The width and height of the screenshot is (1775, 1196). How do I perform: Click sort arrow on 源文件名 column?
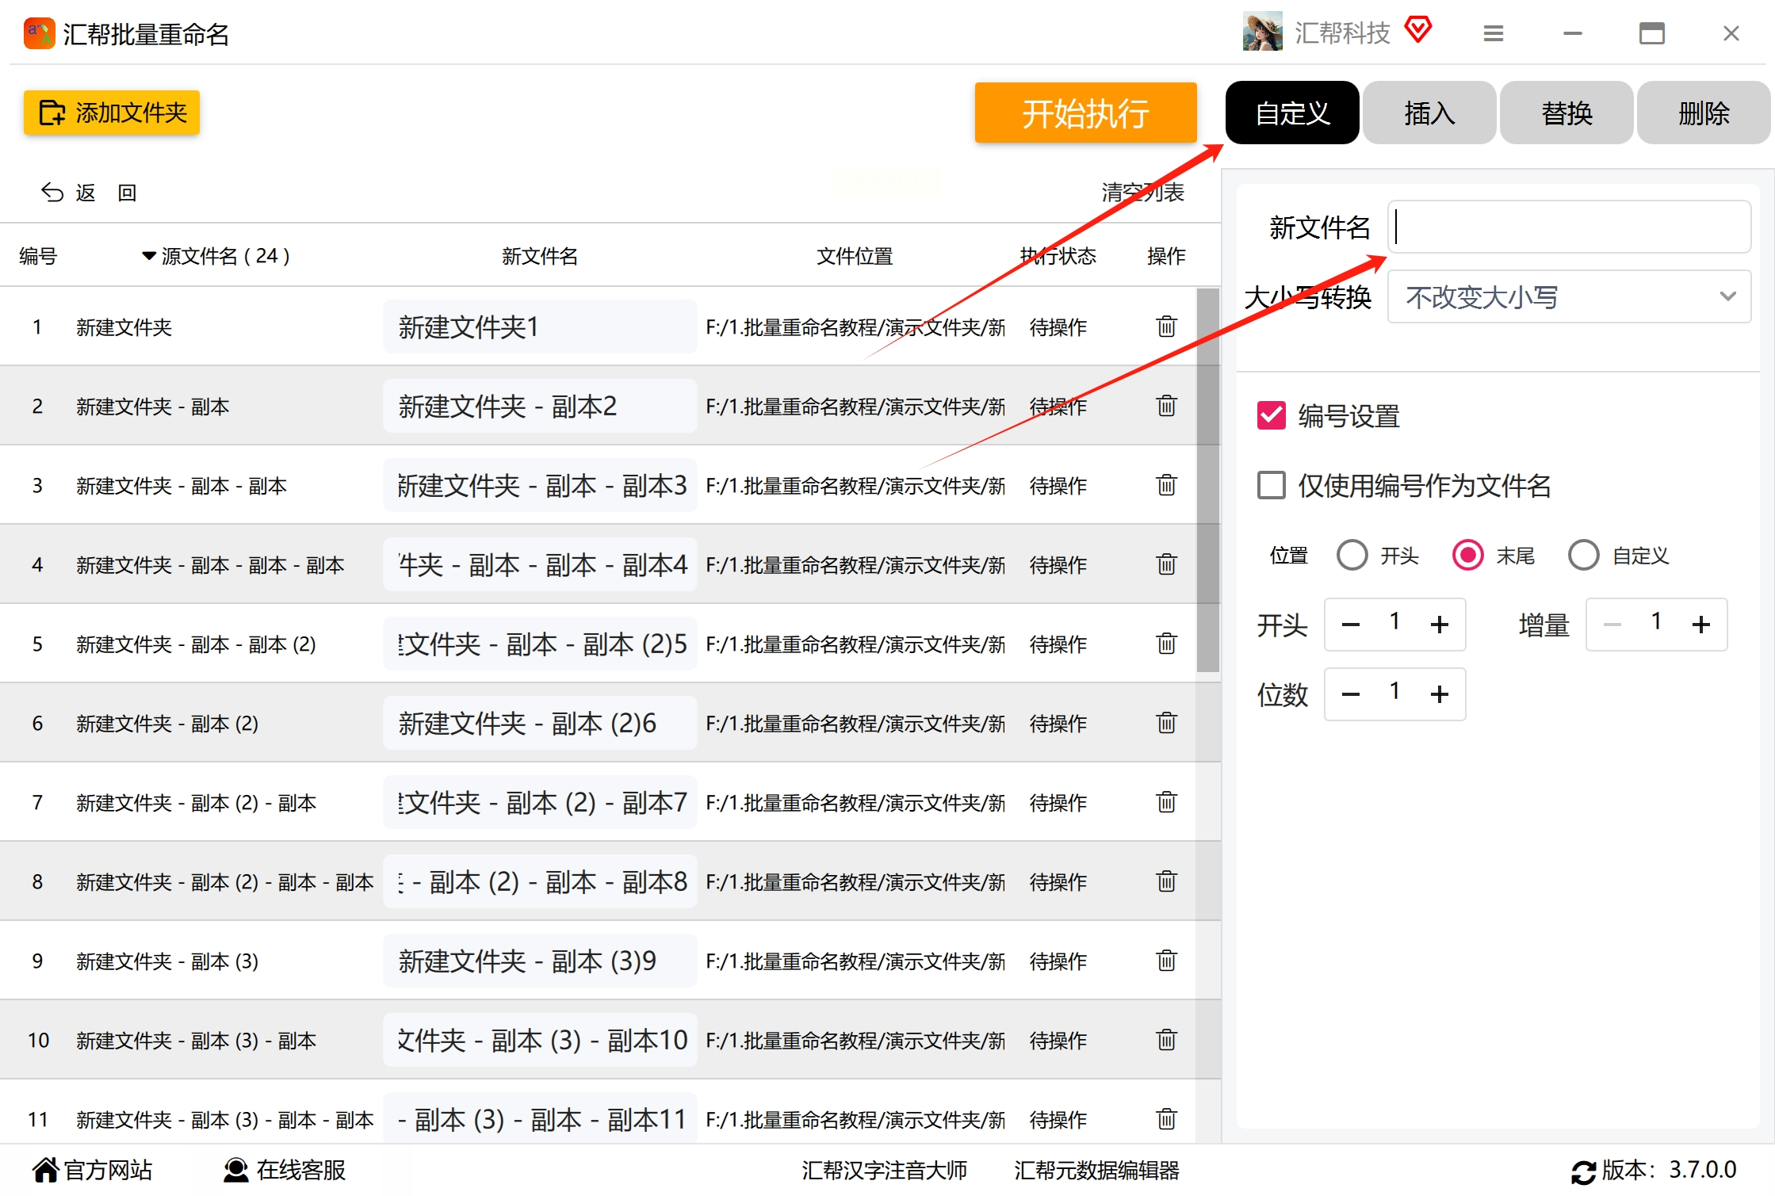click(x=148, y=256)
